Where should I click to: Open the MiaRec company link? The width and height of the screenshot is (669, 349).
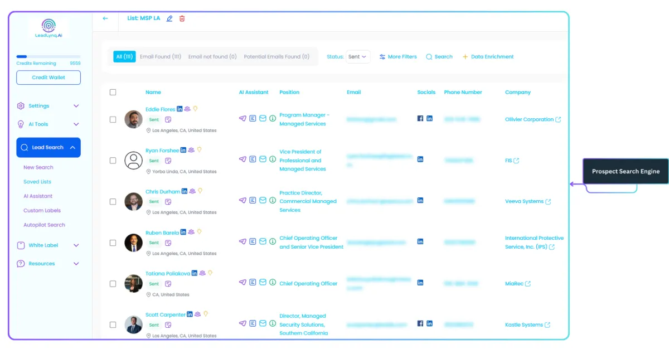(514, 283)
